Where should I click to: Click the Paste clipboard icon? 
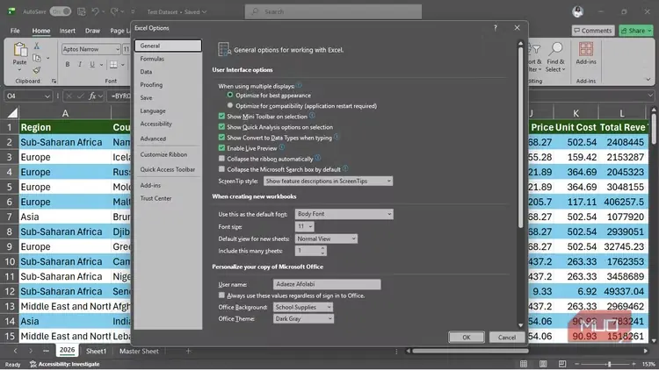click(19, 50)
